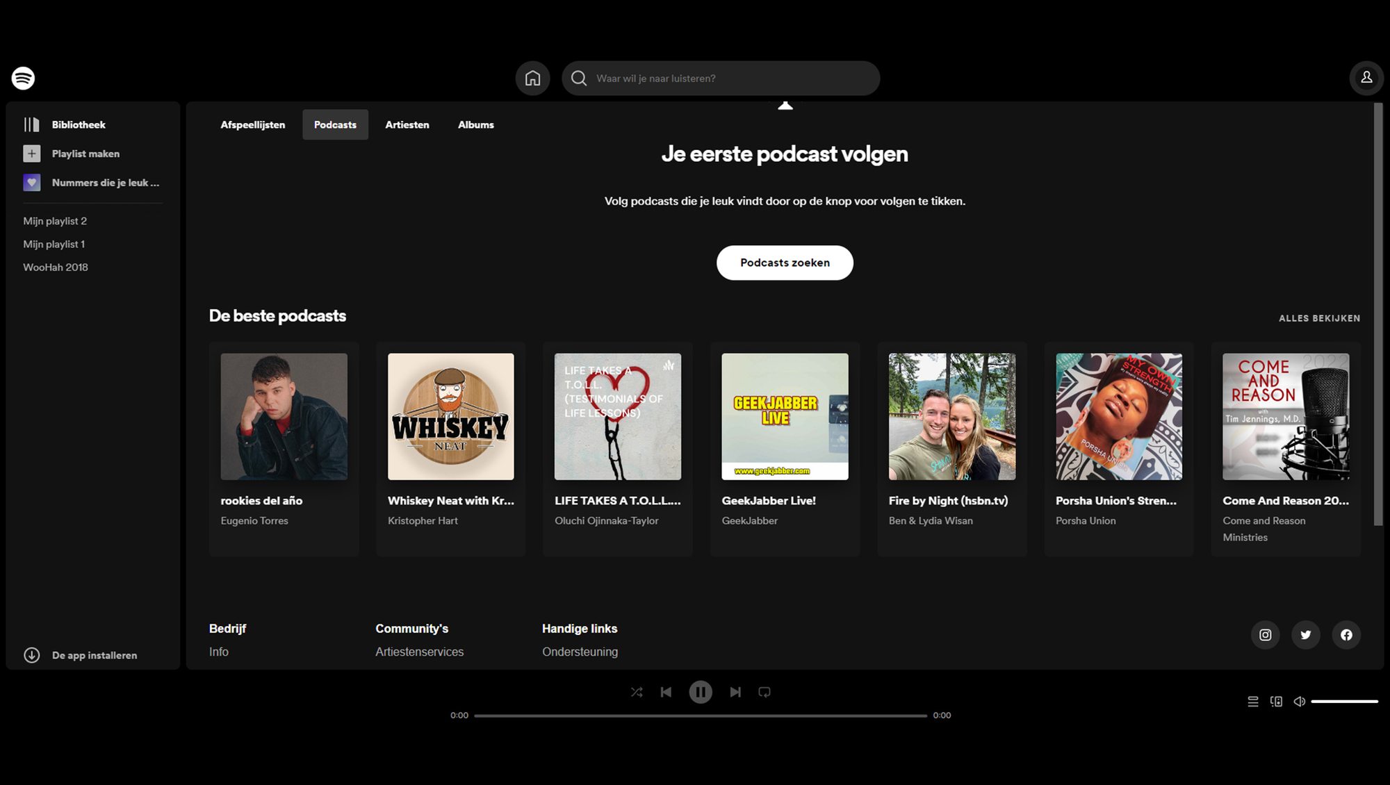
Task: Click Fire by Night (hsbn.tv) title
Action: [948, 500]
